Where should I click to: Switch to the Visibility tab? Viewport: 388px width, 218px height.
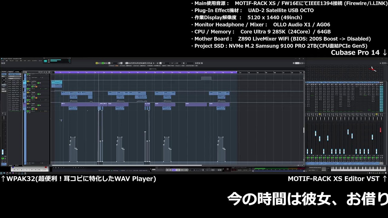(x=17, y=72)
